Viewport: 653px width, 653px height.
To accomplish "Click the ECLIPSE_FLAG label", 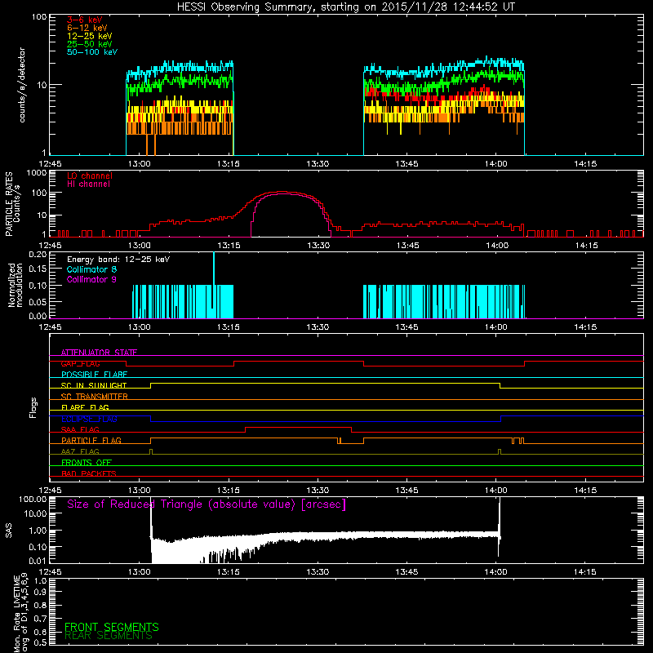I will pos(89,419).
